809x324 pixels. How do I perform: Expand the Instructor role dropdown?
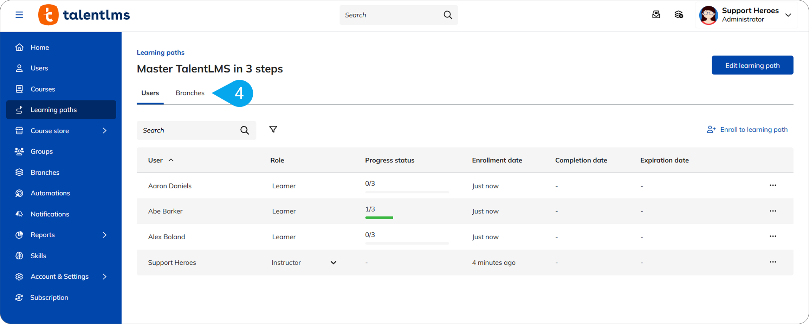[x=333, y=263]
